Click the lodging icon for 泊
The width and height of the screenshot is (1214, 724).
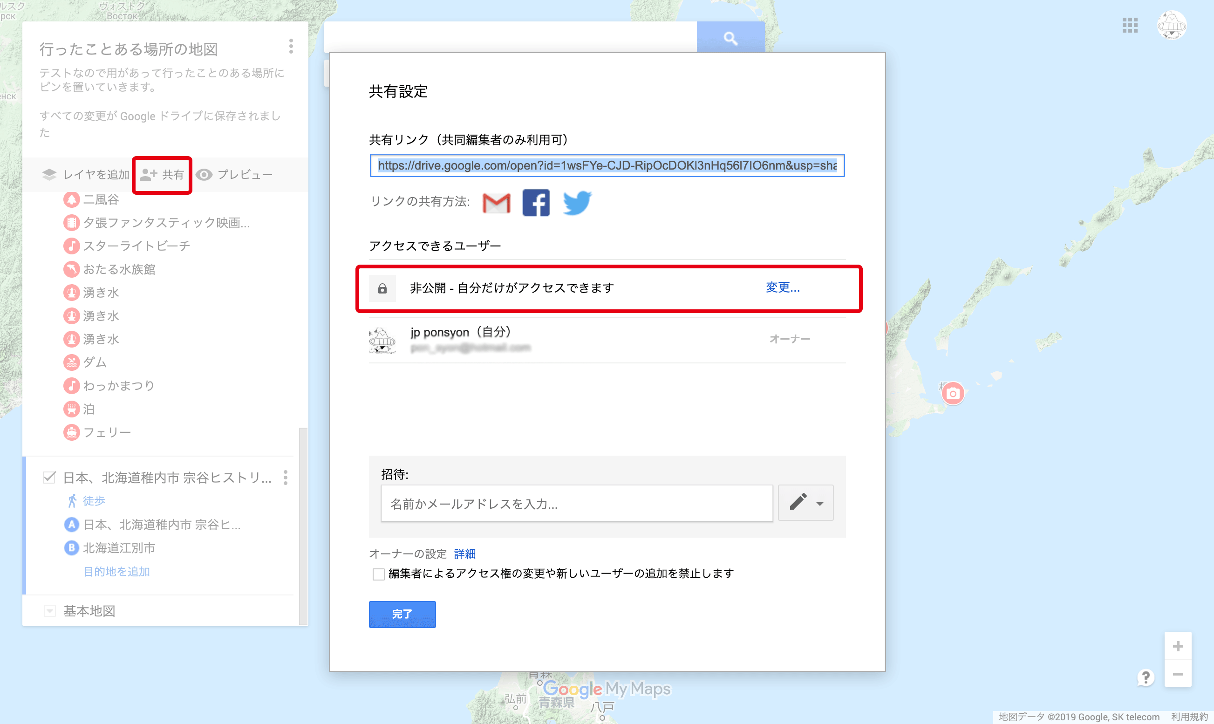[x=72, y=409]
